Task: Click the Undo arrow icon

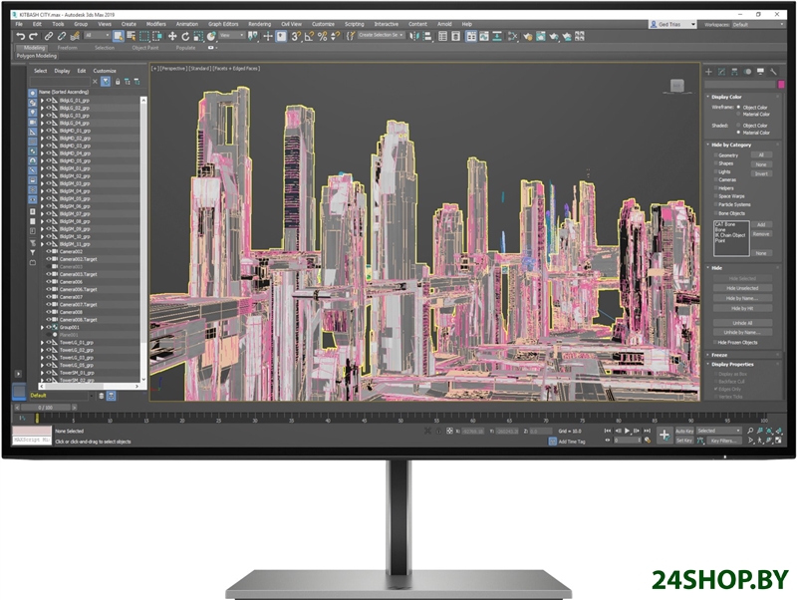Action: [21, 36]
